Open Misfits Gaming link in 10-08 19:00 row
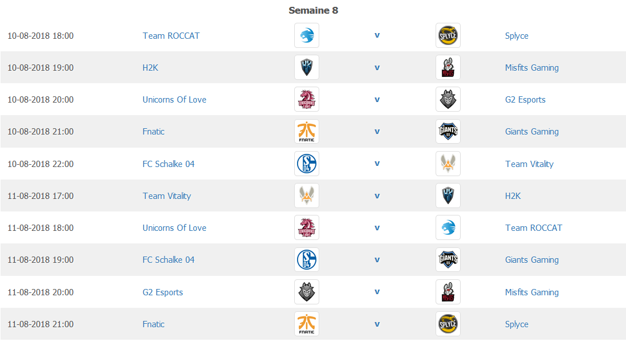 pos(532,68)
